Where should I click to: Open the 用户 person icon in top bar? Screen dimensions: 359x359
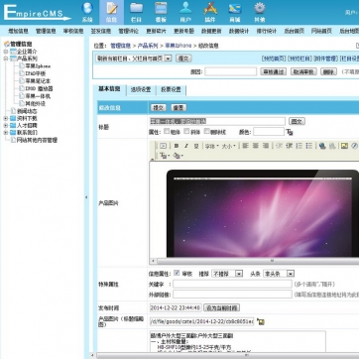click(x=185, y=12)
